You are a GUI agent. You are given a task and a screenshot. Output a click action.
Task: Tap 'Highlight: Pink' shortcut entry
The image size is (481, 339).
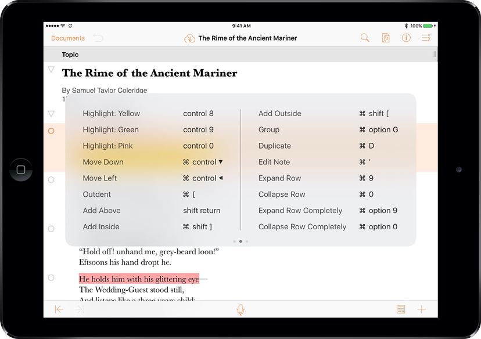pos(107,146)
